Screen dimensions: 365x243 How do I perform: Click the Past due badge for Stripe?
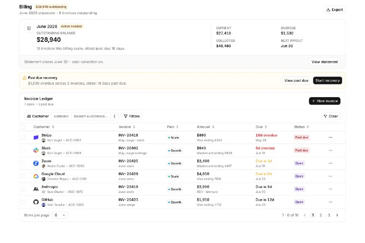302,137
